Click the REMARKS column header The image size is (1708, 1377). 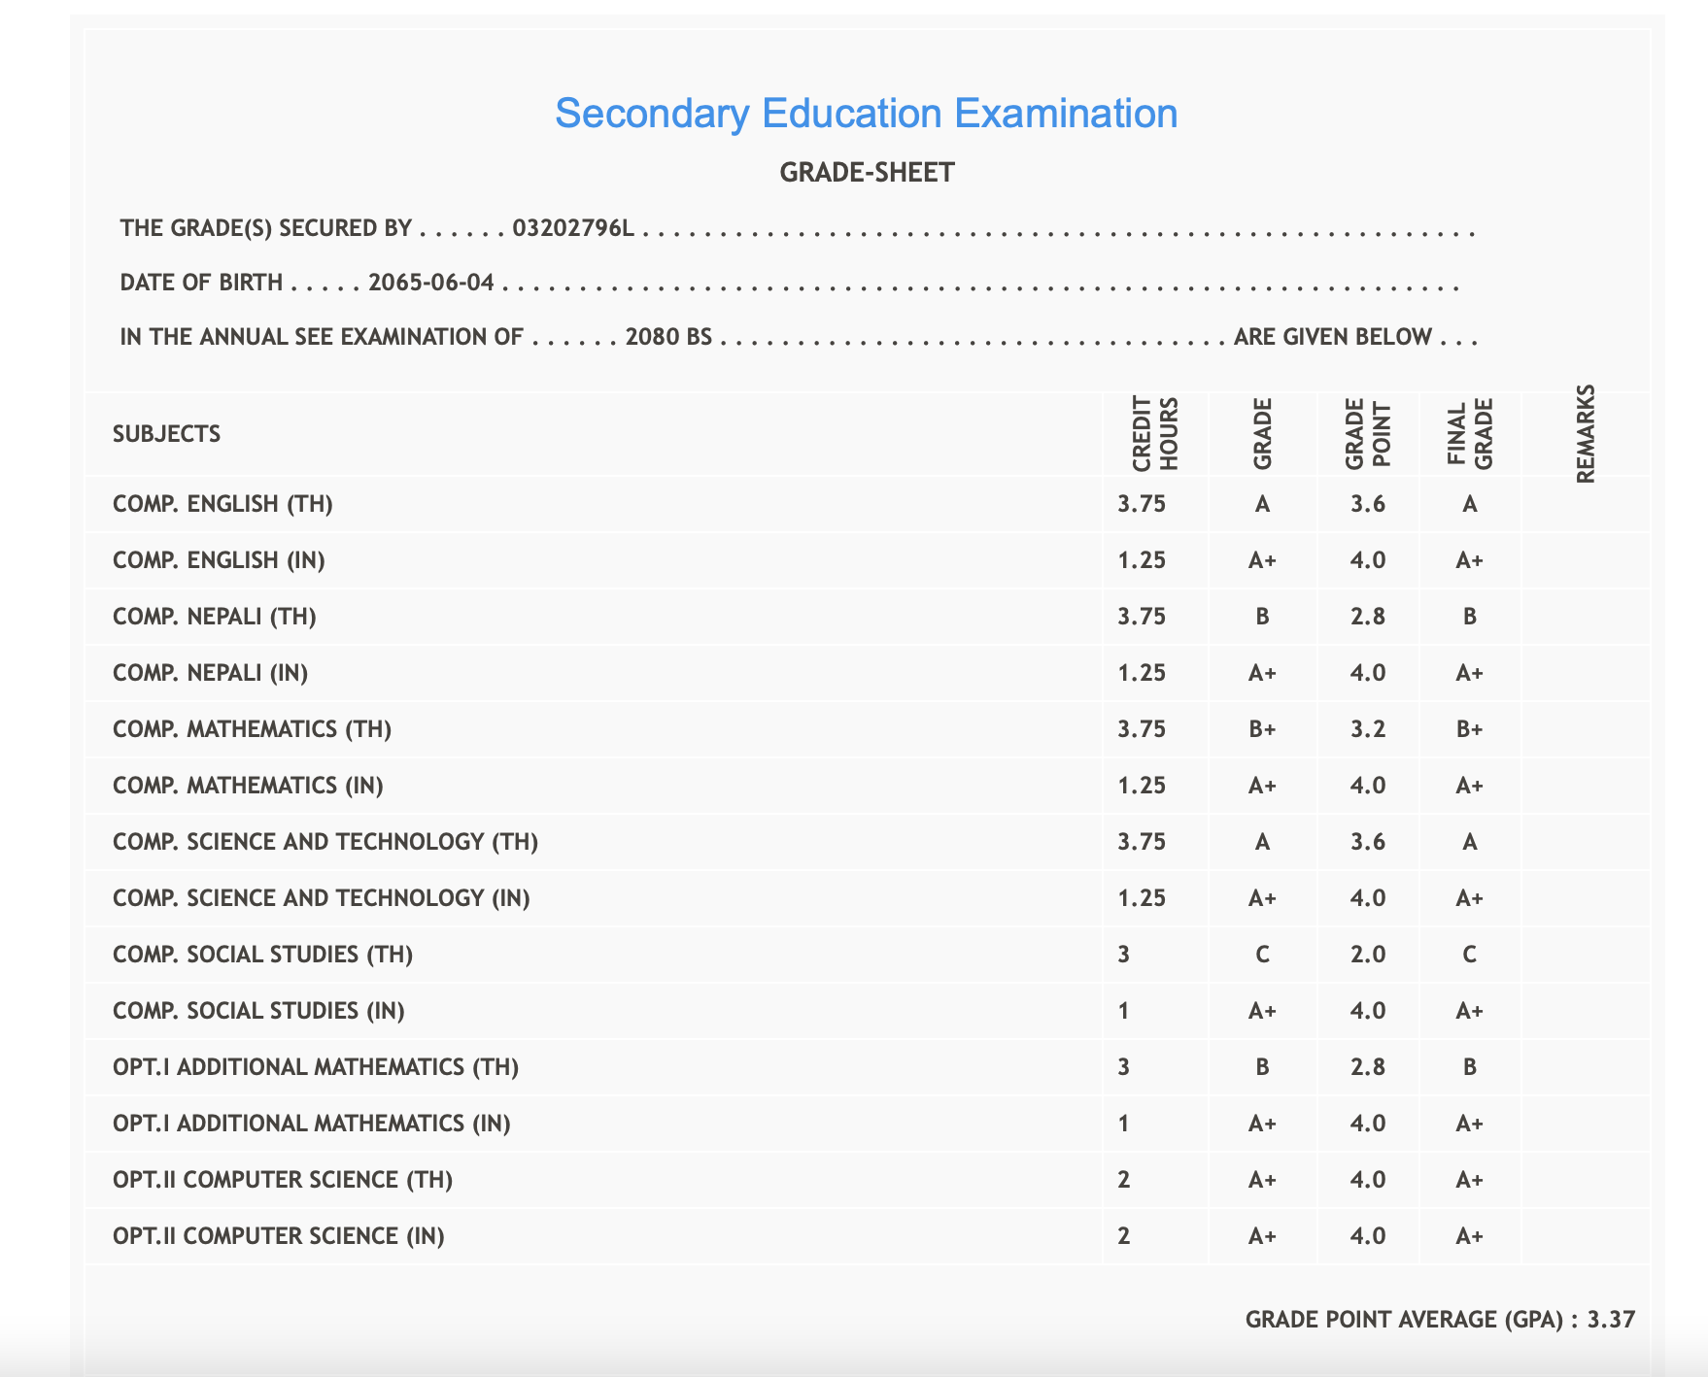point(1585,434)
